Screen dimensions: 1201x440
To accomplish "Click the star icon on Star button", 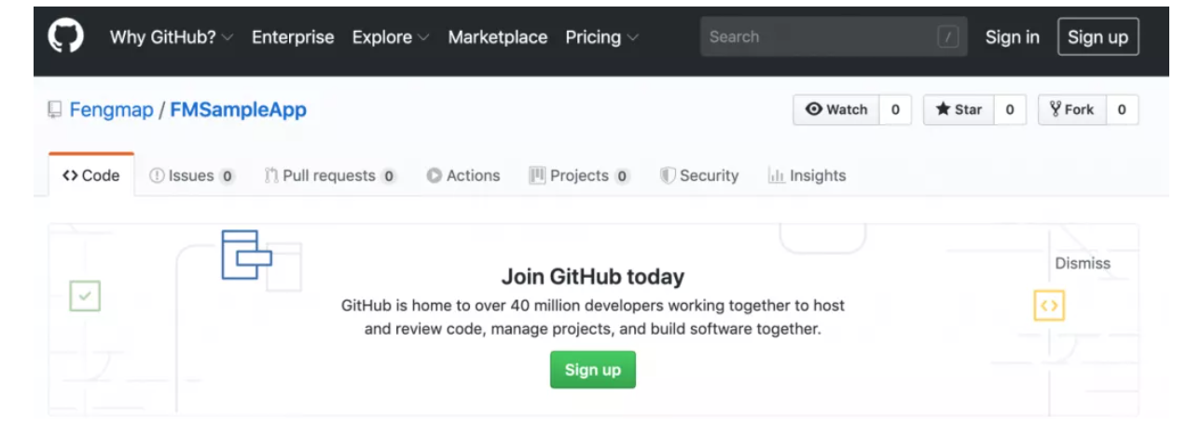I will pyautogui.click(x=943, y=109).
